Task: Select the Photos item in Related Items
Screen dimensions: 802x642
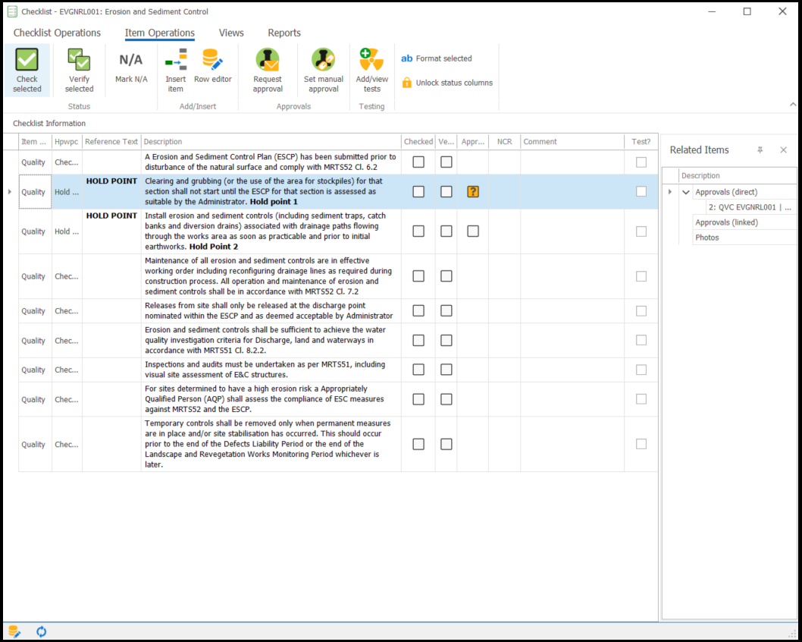Action: 707,238
